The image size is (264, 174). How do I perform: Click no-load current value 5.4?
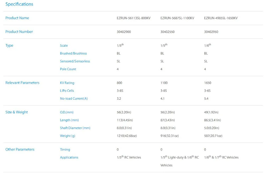tap(206, 99)
